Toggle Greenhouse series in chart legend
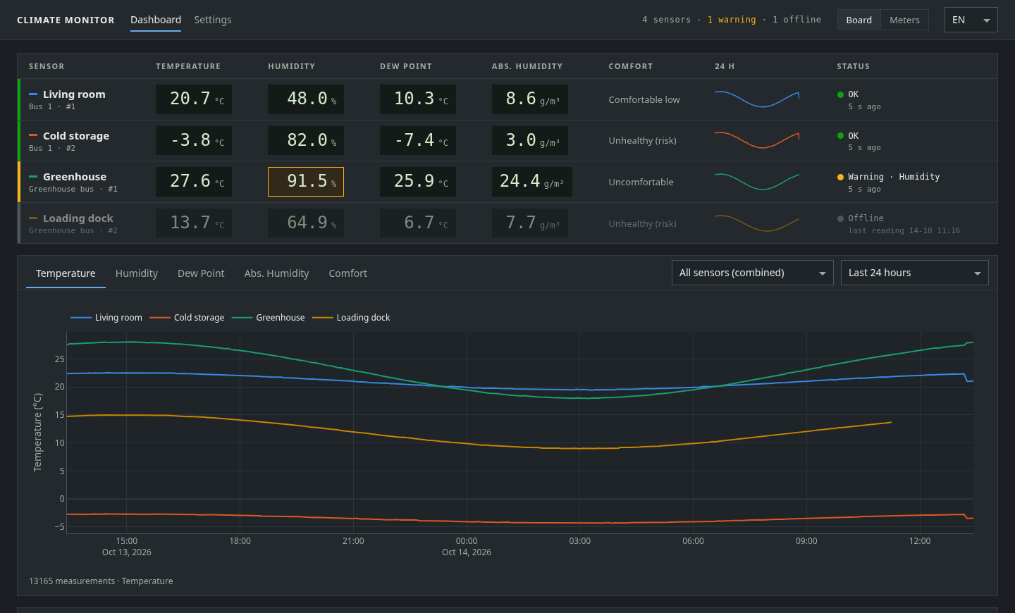Viewport: 1015px width, 613px height. pos(268,318)
